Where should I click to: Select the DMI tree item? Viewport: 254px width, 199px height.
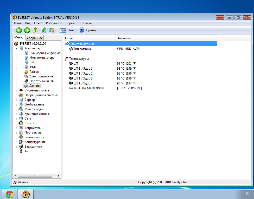(32, 62)
